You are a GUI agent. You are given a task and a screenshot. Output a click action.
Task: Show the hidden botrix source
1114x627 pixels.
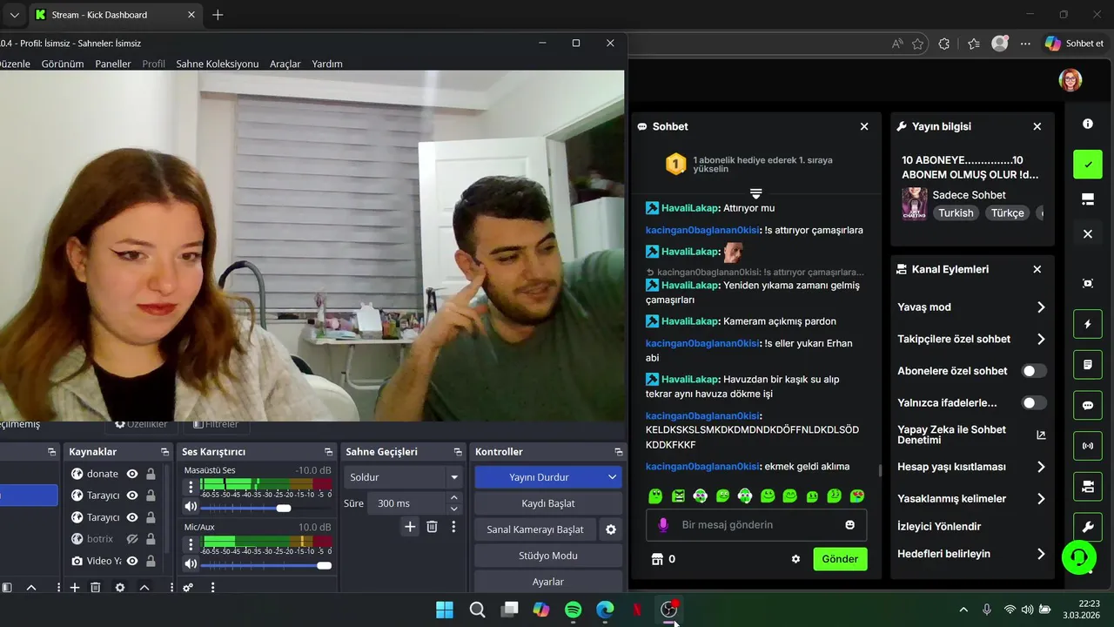pyautogui.click(x=132, y=539)
